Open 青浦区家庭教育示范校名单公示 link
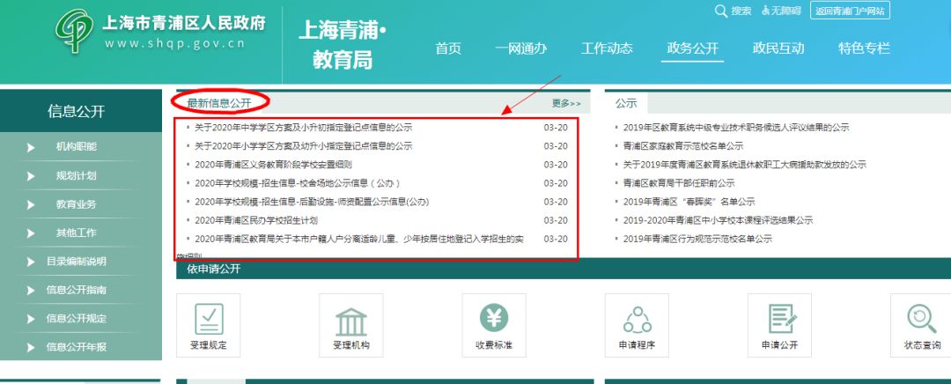The image size is (951, 384). coord(682,146)
